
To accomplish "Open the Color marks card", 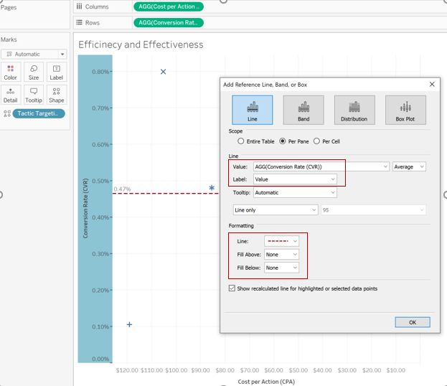I will pos(11,72).
